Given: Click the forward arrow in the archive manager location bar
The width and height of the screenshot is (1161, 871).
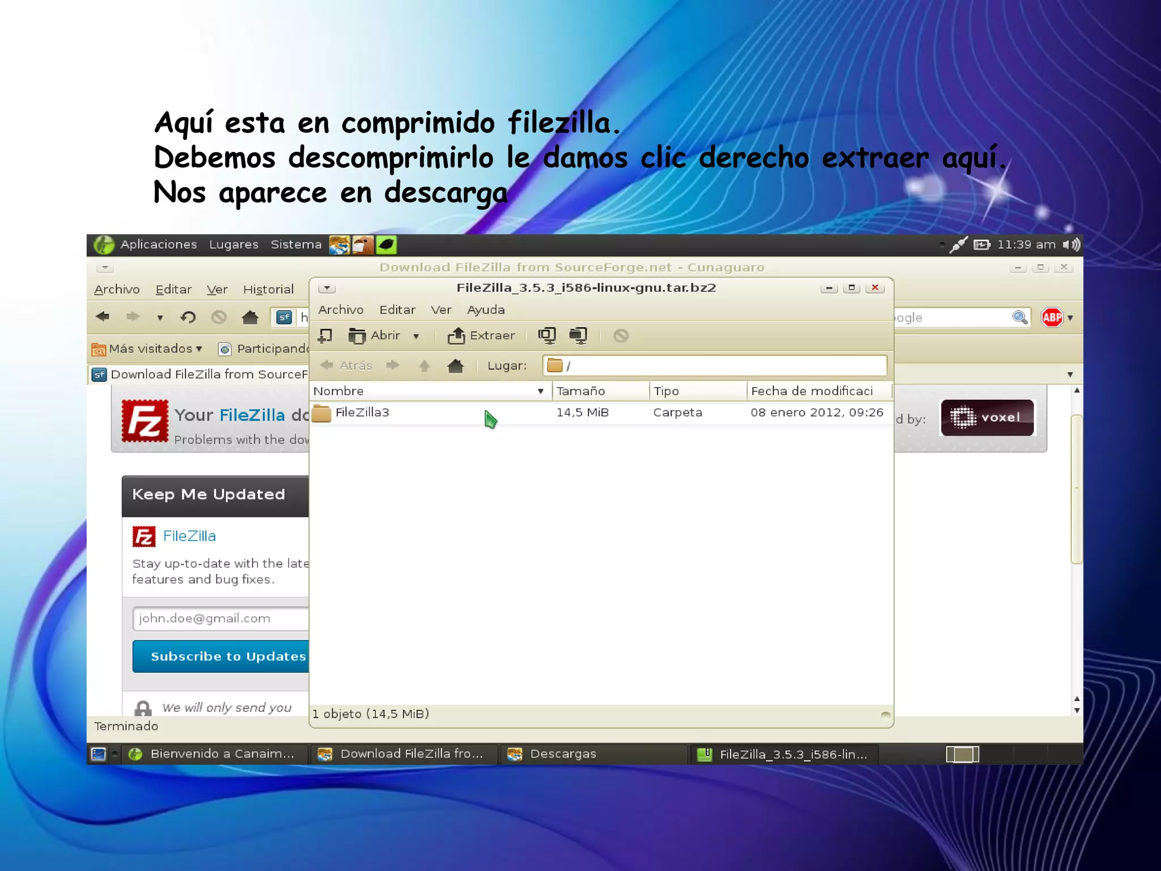Looking at the screenshot, I should (393, 365).
